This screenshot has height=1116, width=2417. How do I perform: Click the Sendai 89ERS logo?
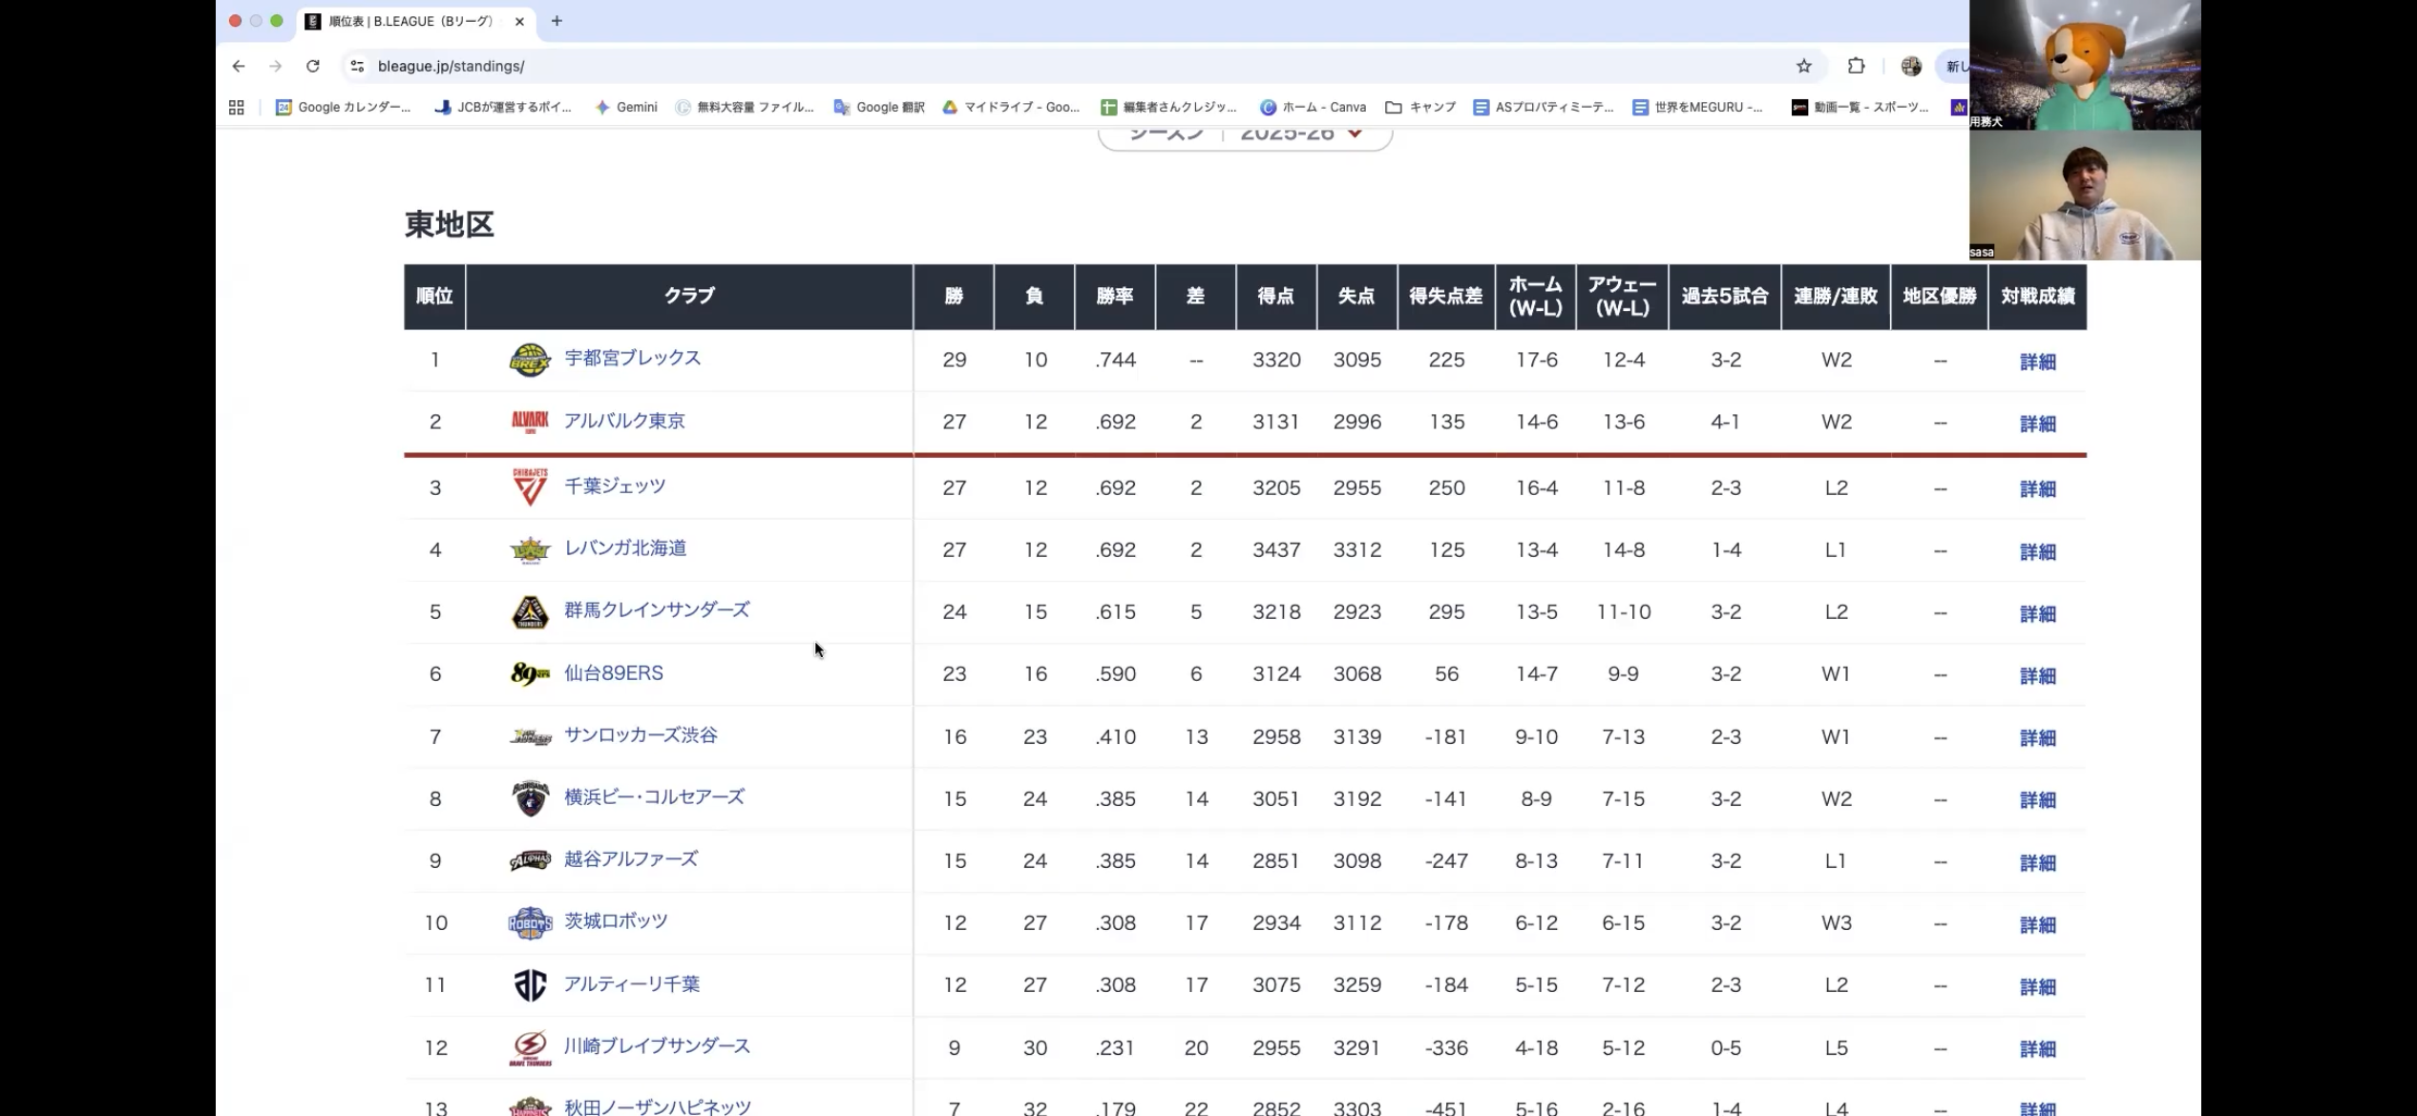[x=530, y=674]
